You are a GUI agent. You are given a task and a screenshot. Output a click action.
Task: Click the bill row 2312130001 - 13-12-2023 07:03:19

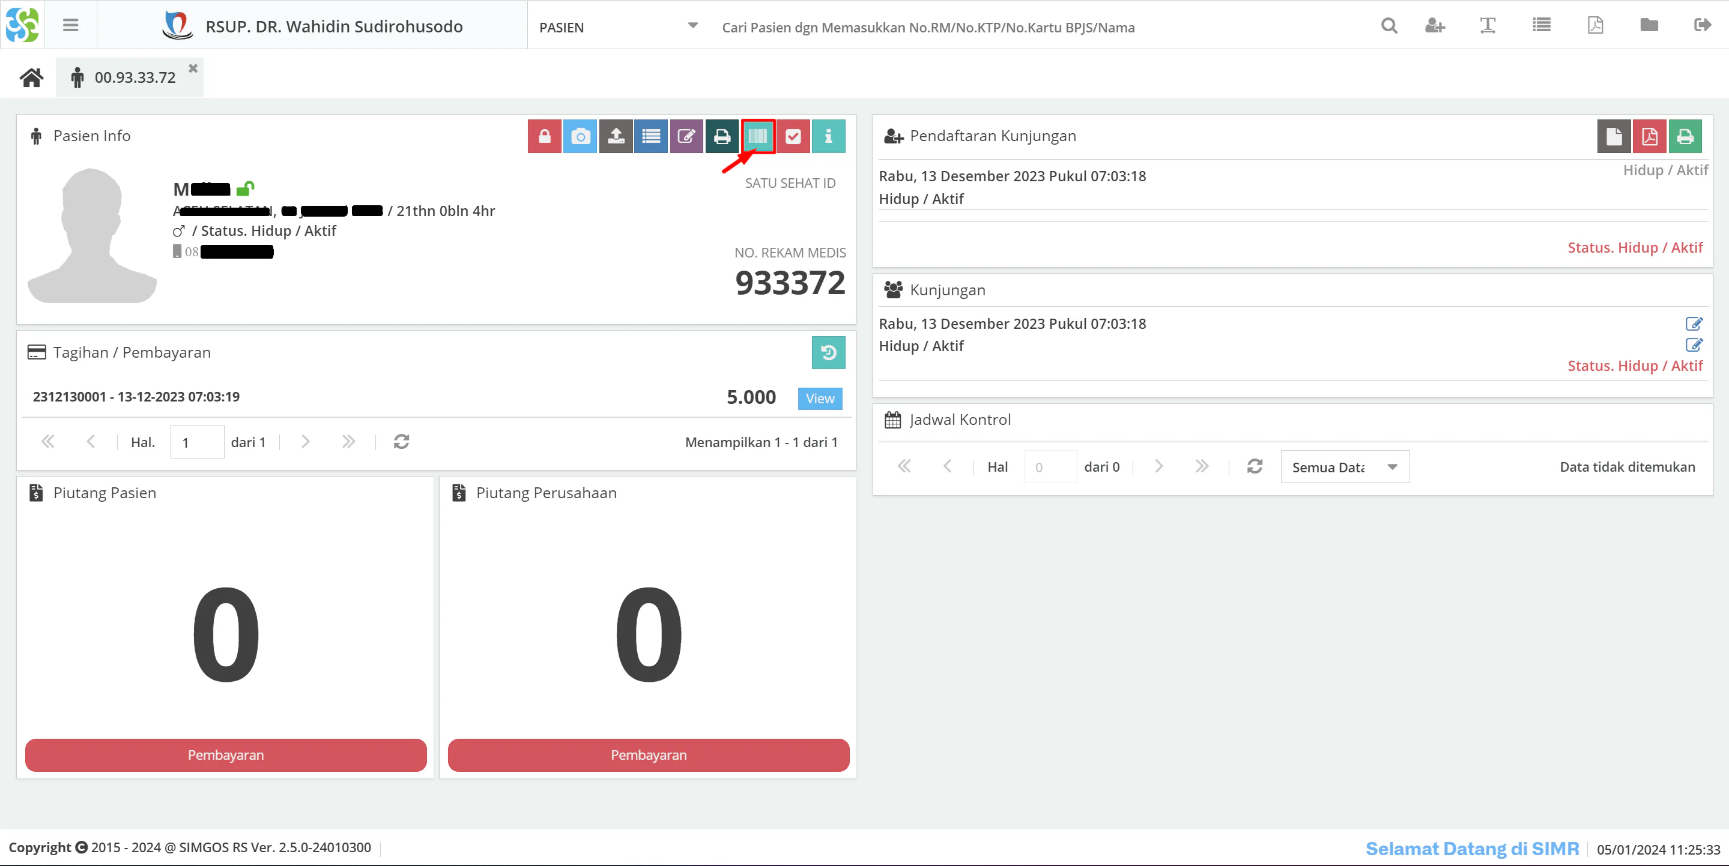click(436, 397)
